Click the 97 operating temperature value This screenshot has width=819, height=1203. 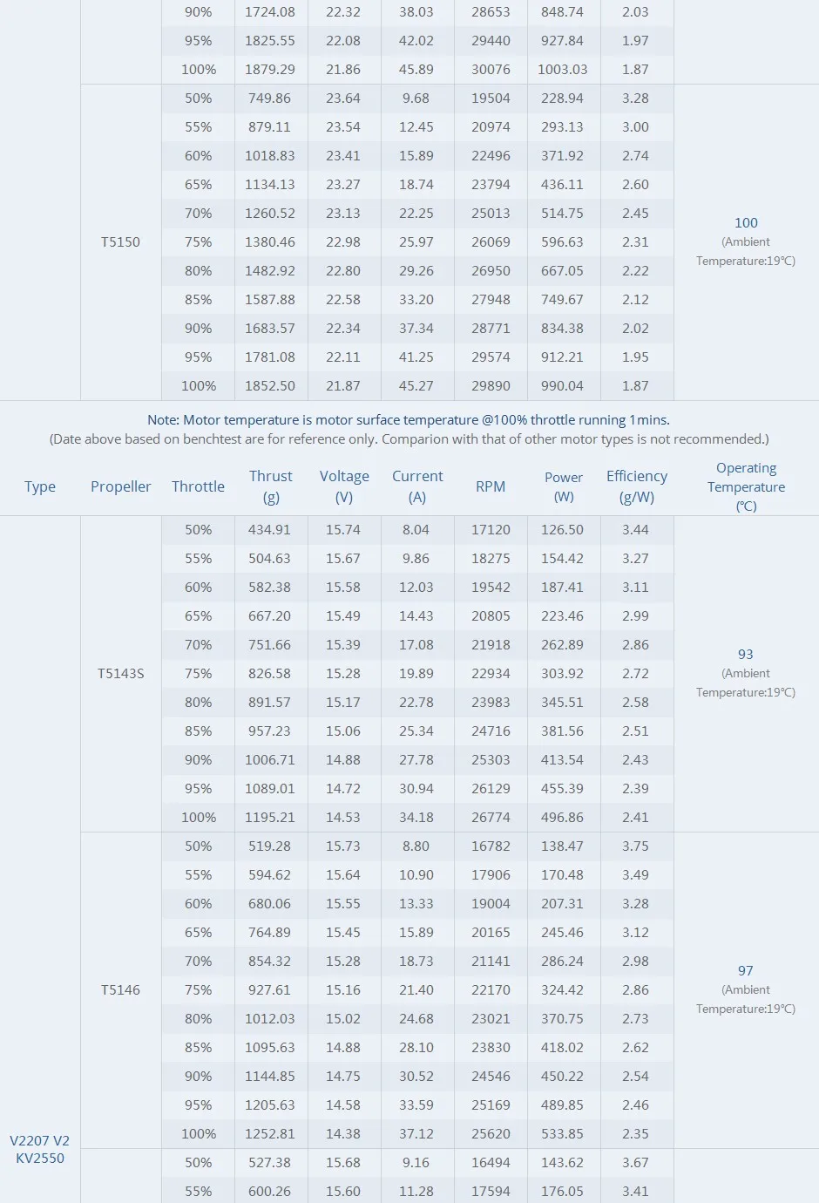tap(746, 971)
